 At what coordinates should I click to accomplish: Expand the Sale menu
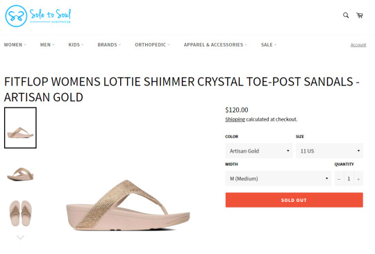point(269,44)
